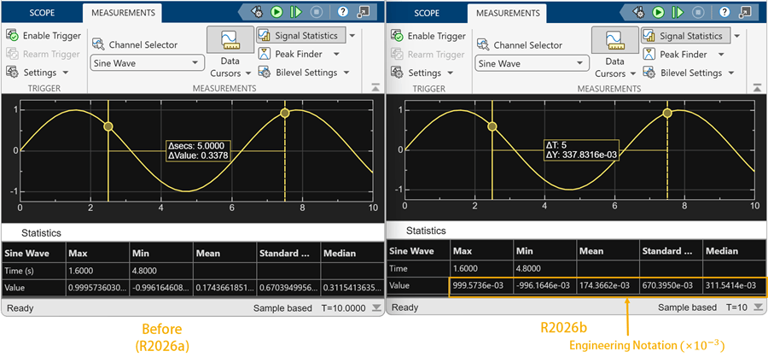Run the simulation in the R2026a window
Screen dimensions: 768x357
[x=276, y=12]
